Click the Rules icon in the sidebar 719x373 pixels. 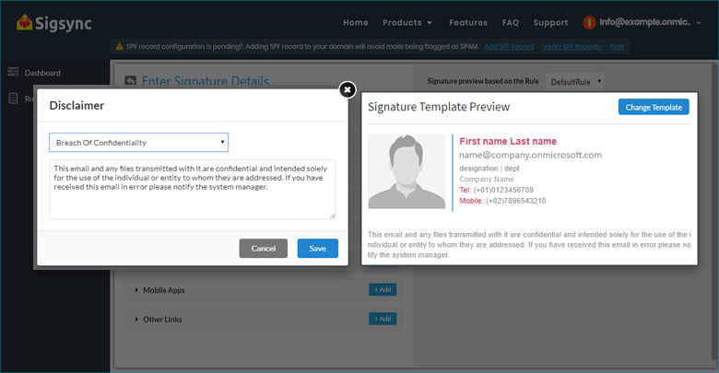pyautogui.click(x=13, y=99)
